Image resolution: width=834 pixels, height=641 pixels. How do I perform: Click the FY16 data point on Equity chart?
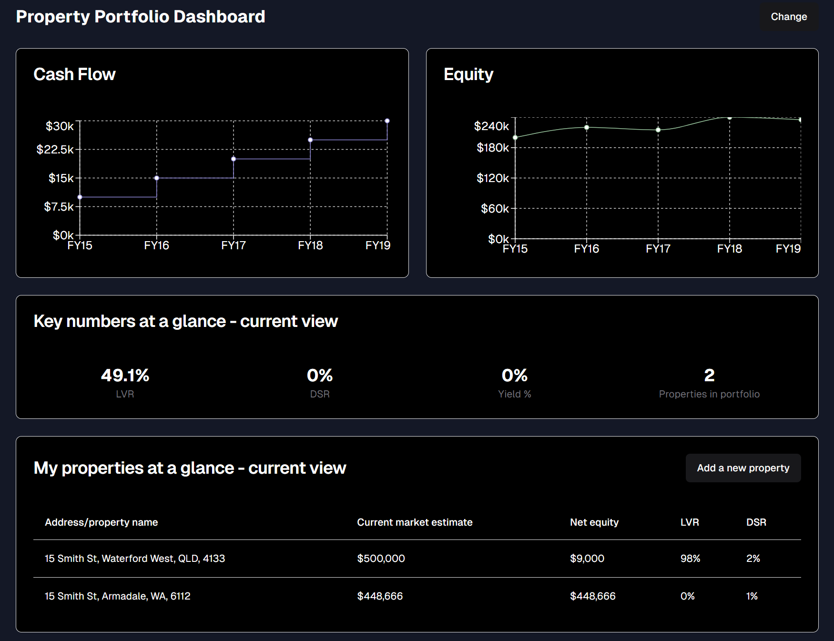[587, 127]
